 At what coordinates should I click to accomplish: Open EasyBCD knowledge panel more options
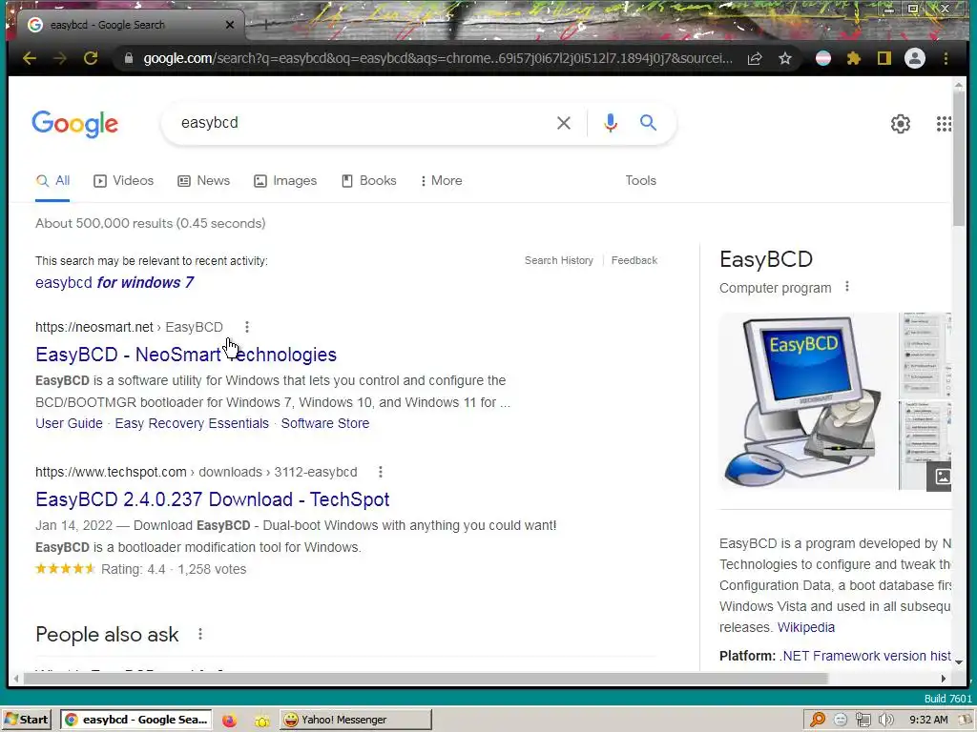847,286
